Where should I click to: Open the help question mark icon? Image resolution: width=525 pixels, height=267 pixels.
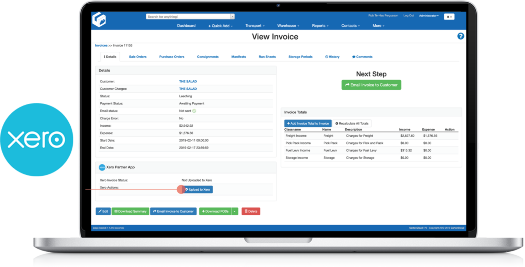(461, 36)
